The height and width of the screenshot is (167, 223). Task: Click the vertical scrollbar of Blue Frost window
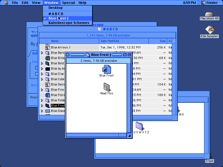pos(129,98)
